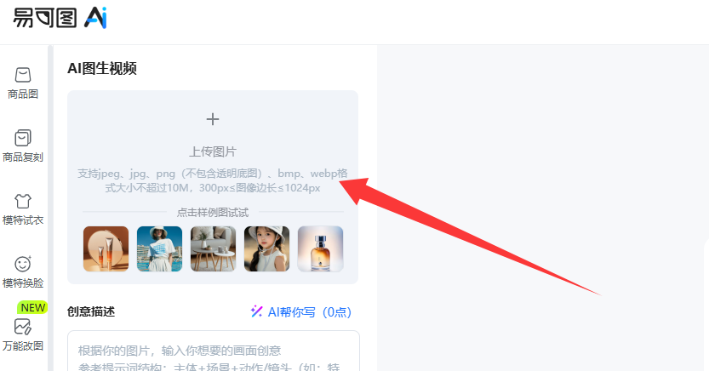Choose the cosmetics tubes sample thumbnail
Viewport: 709px width, 371px height.
(106, 249)
